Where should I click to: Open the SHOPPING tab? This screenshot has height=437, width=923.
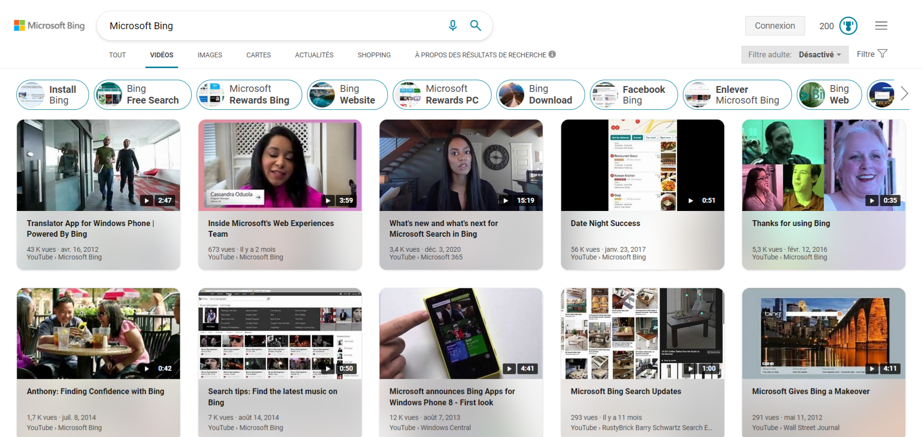point(374,55)
